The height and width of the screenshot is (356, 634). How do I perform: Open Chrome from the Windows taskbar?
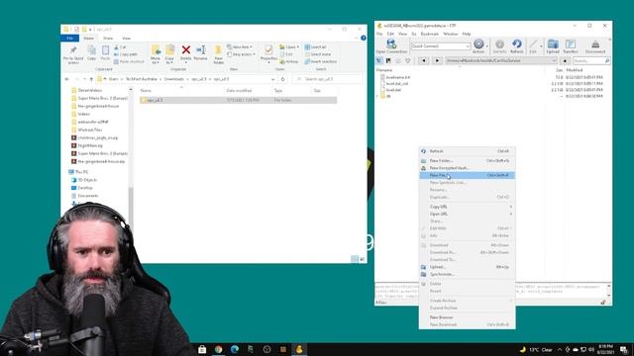pos(218,349)
